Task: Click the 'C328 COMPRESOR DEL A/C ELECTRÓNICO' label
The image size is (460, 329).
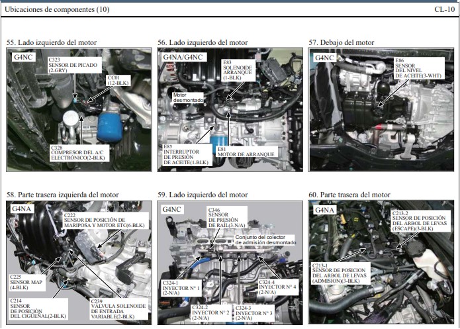Action: (x=79, y=153)
